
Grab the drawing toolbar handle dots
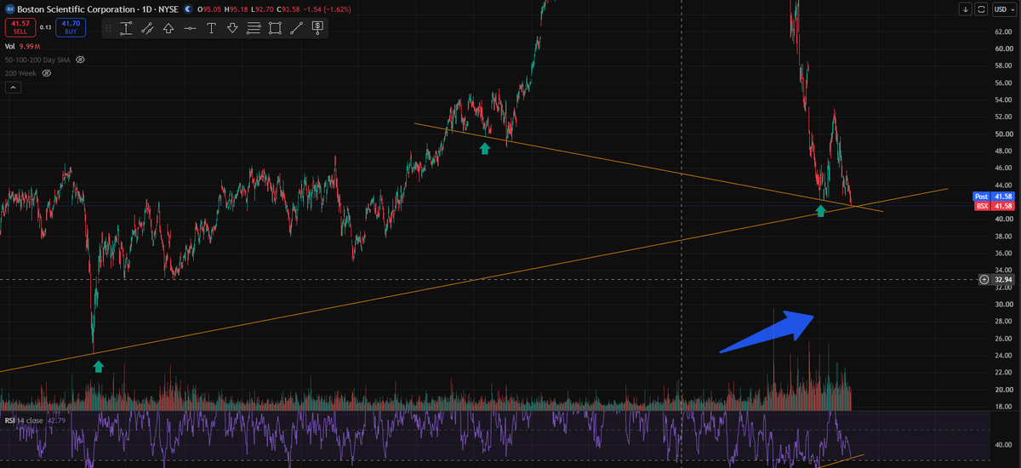click(x=109, y=28)
